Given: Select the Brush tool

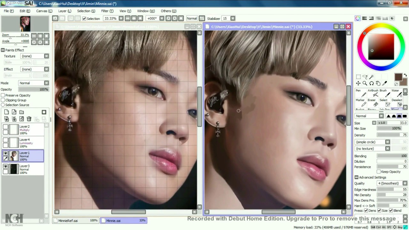Looking at the screenshot, I should [x=384, y=93].
